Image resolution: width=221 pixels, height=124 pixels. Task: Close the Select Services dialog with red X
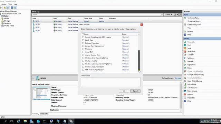(x=142, y=25)
